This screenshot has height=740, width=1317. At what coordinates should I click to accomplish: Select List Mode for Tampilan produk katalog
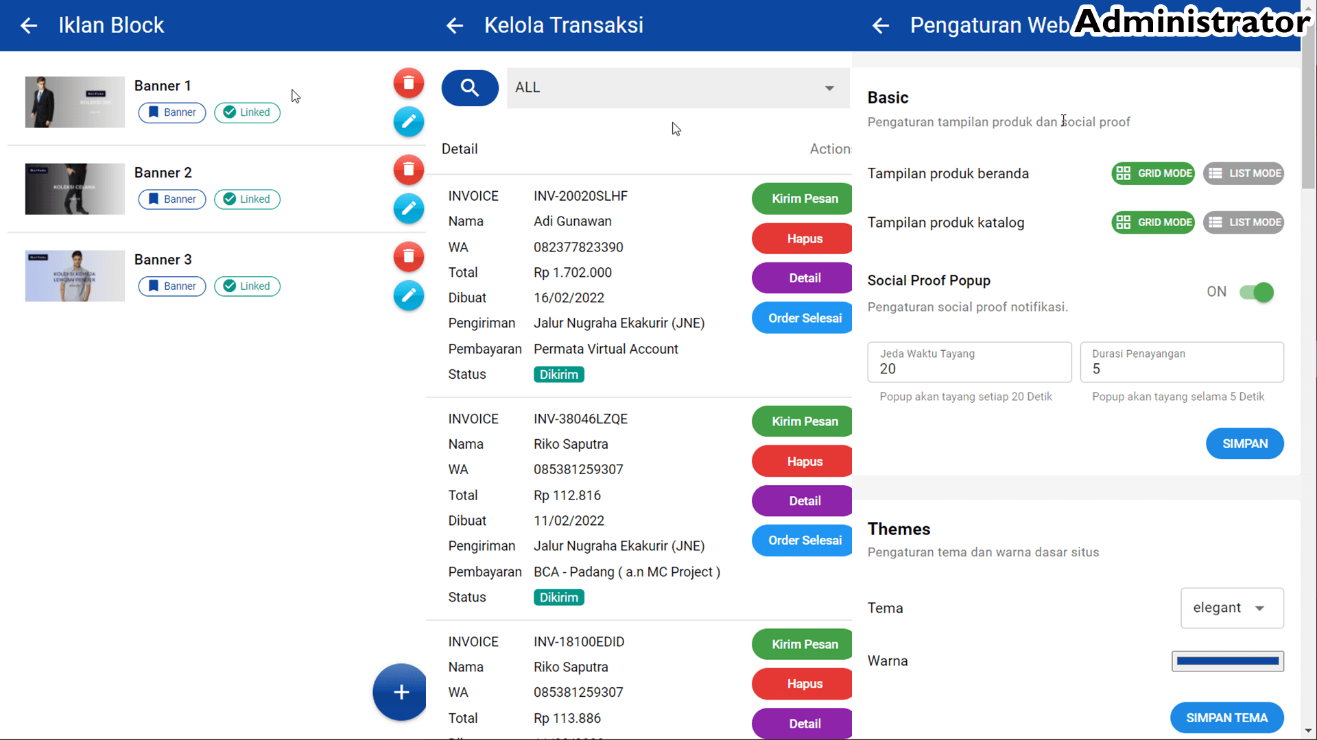[1243, 223]
